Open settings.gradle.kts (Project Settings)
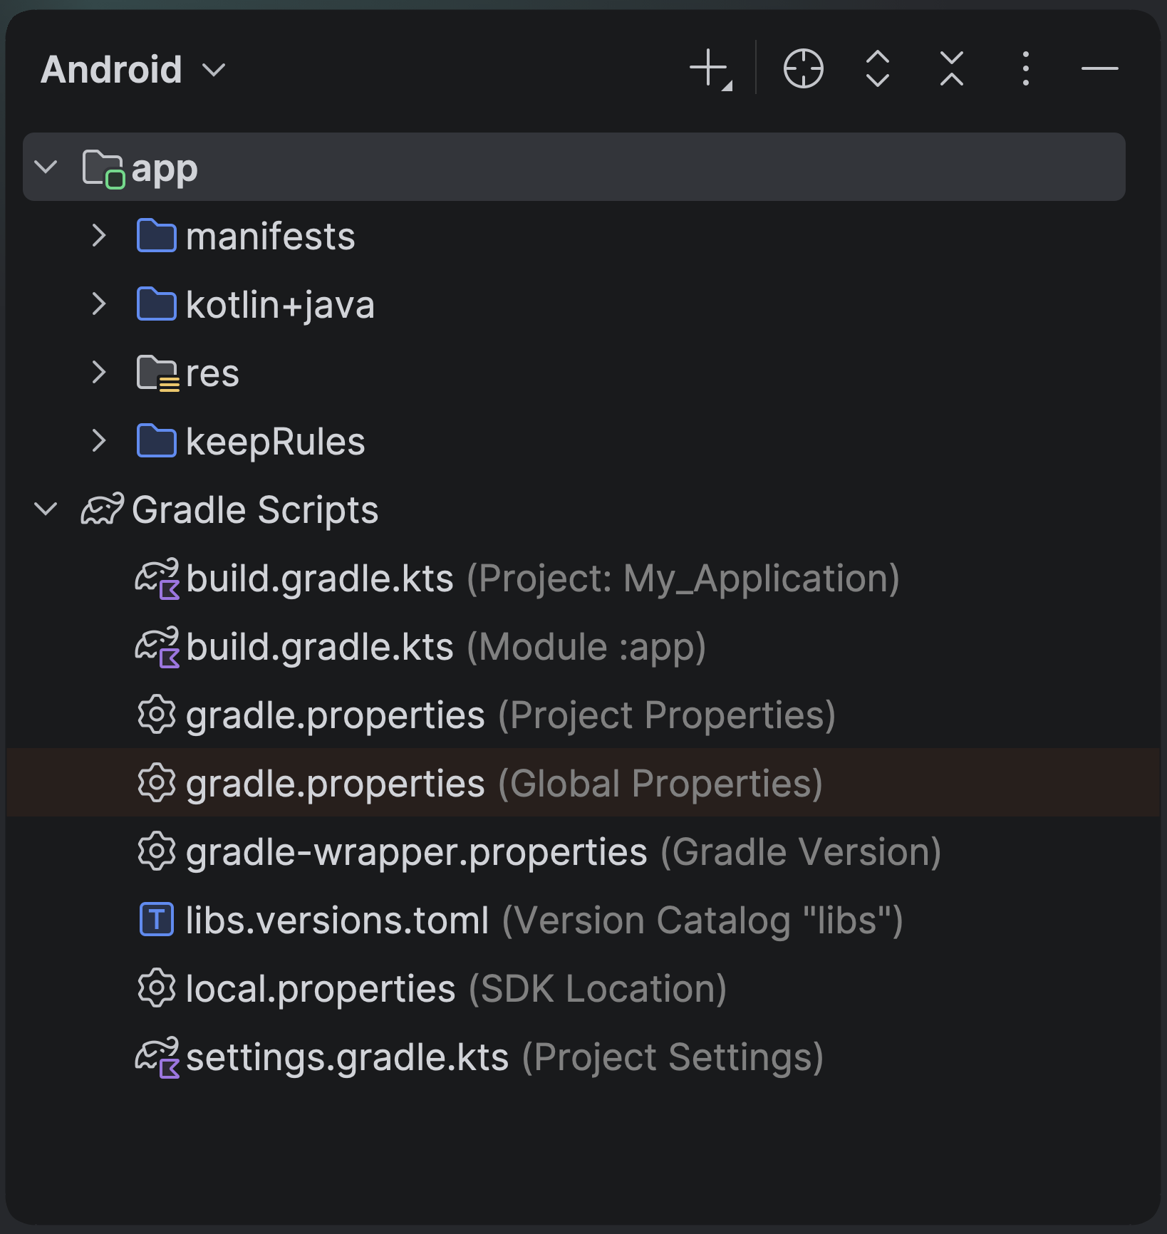 504,1057
